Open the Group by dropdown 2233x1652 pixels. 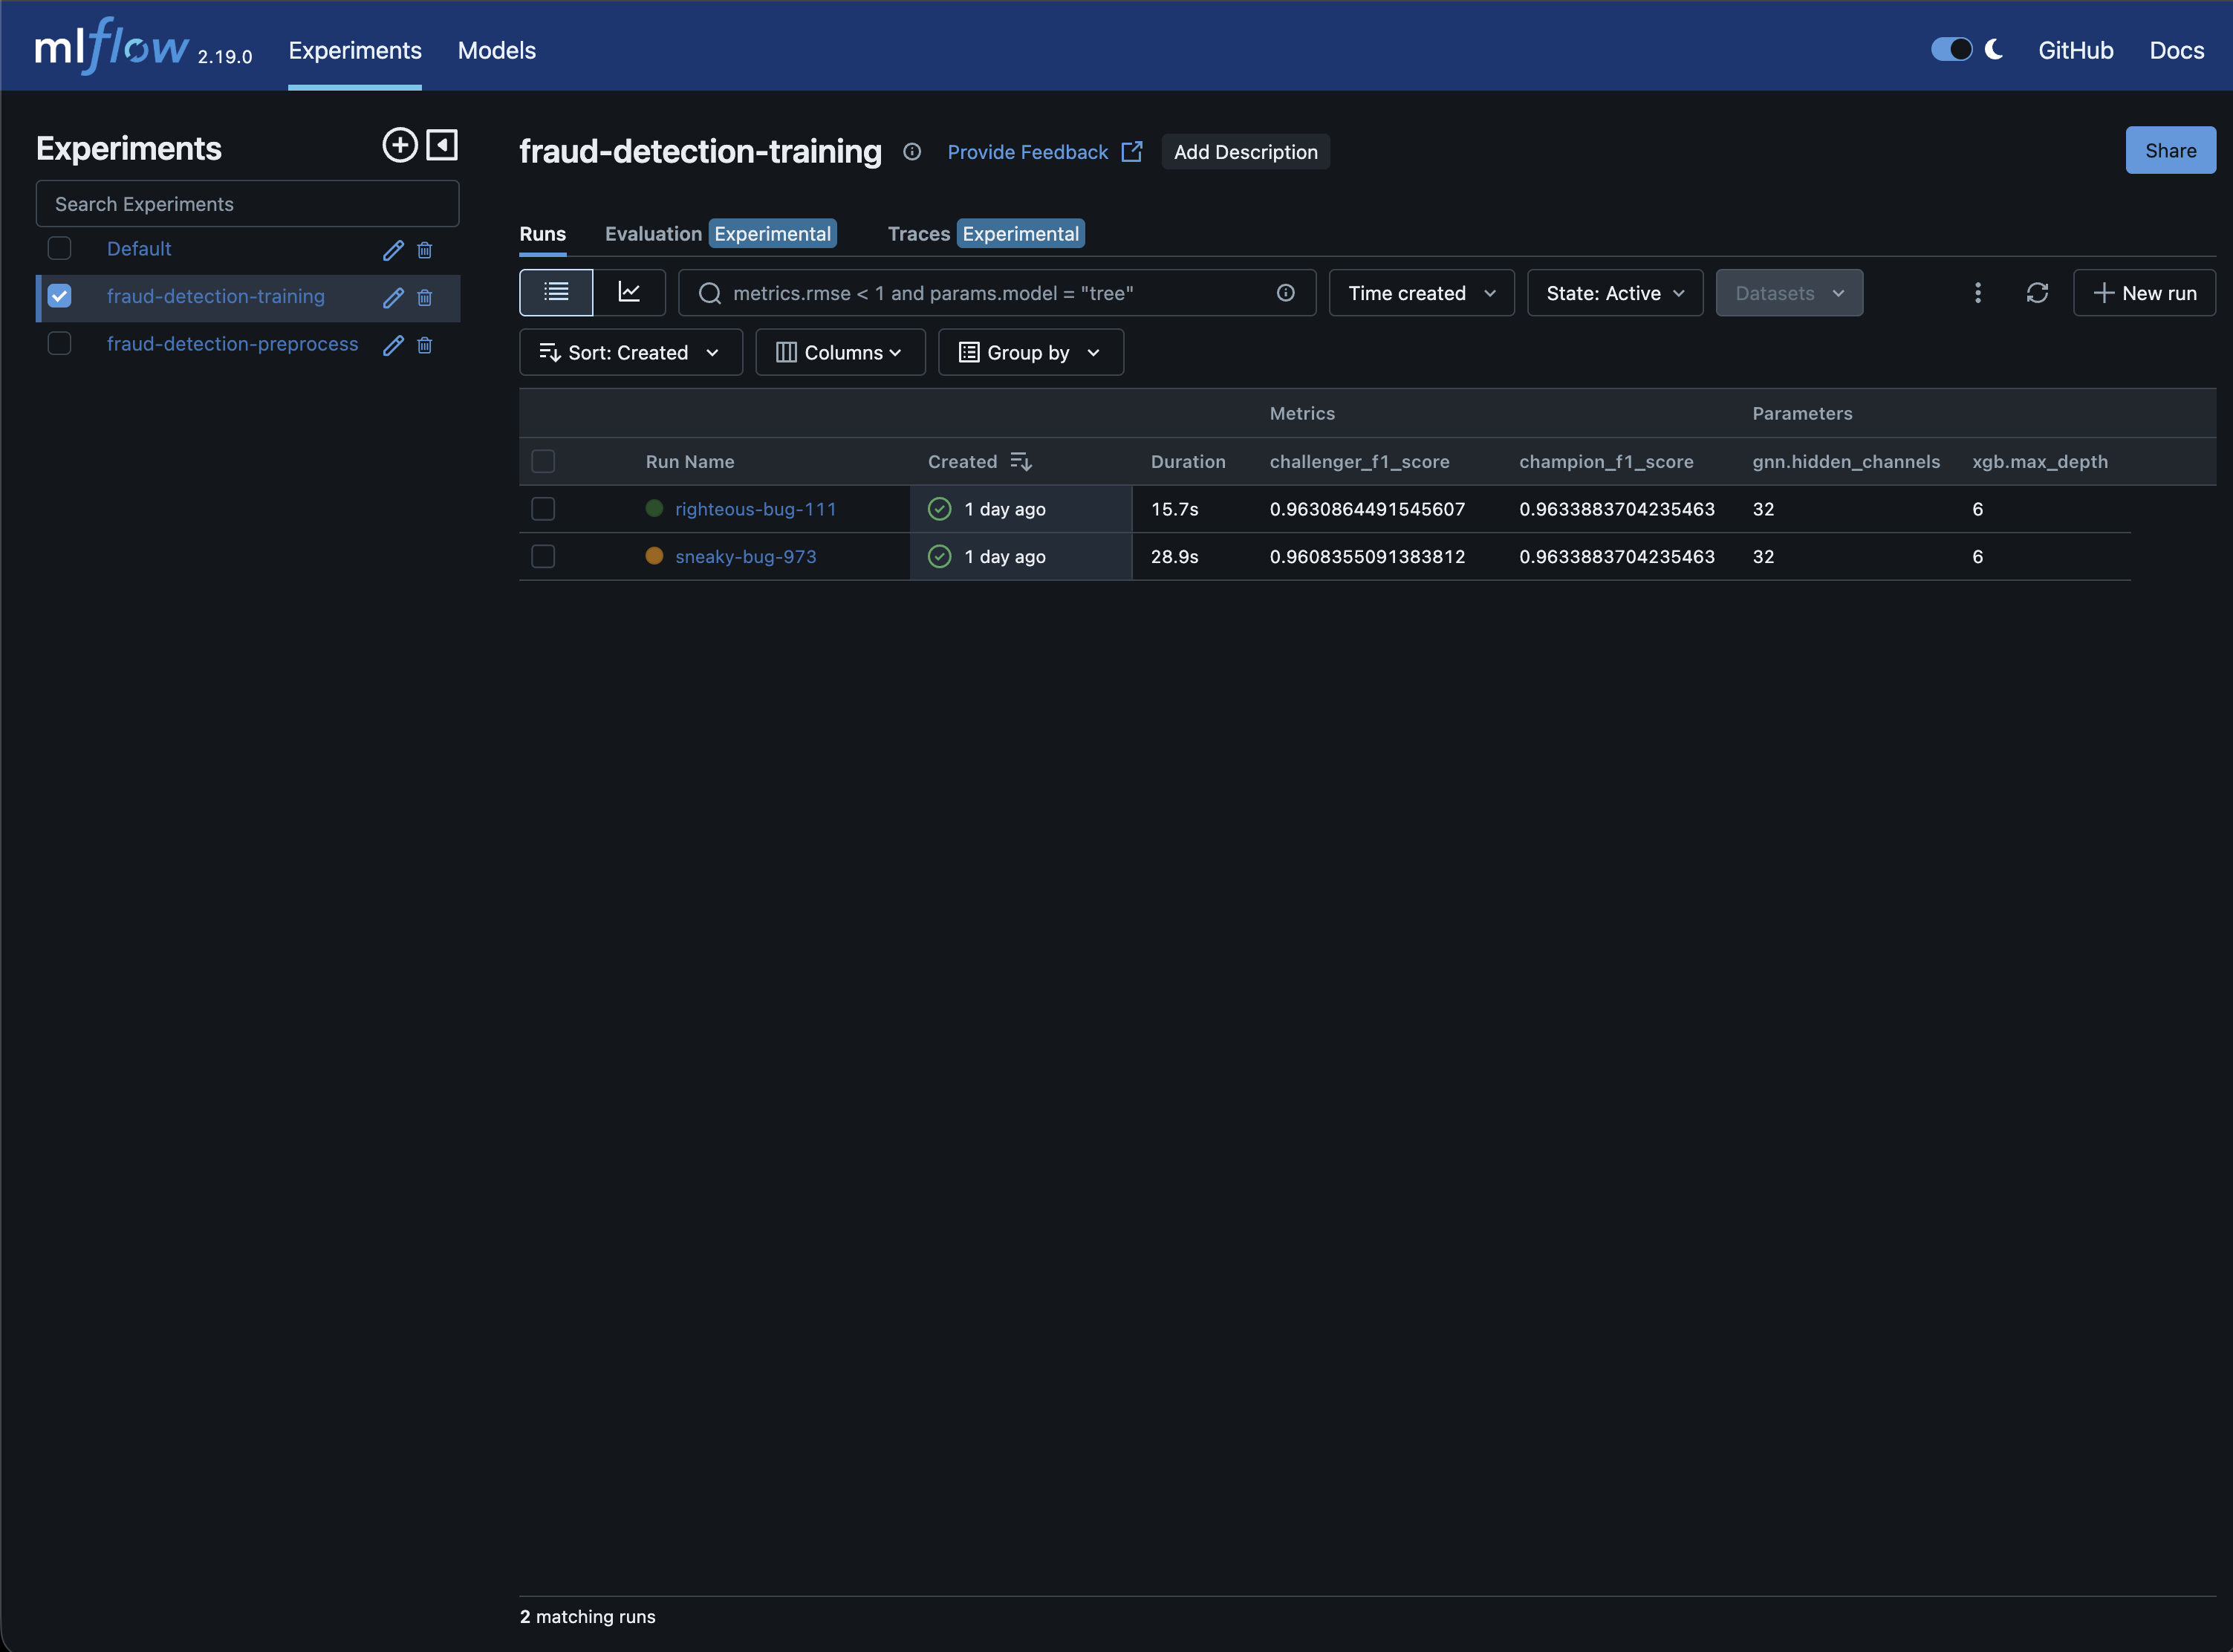coord(1030,352)
